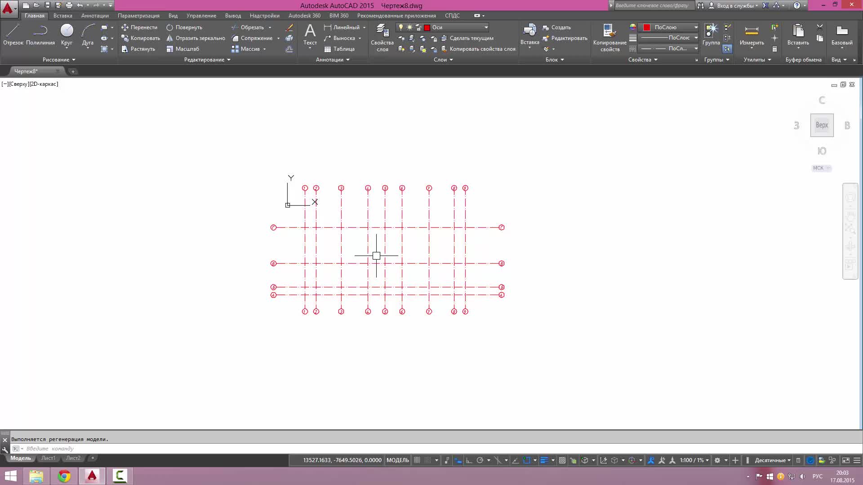Click the Обрезать trim tool
The width and height of the screenshot is (863, 485).
tap(248, 27)
